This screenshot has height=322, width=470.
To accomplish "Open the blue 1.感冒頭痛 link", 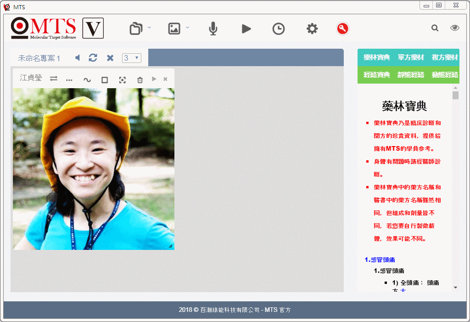I will tap(380, 260).
